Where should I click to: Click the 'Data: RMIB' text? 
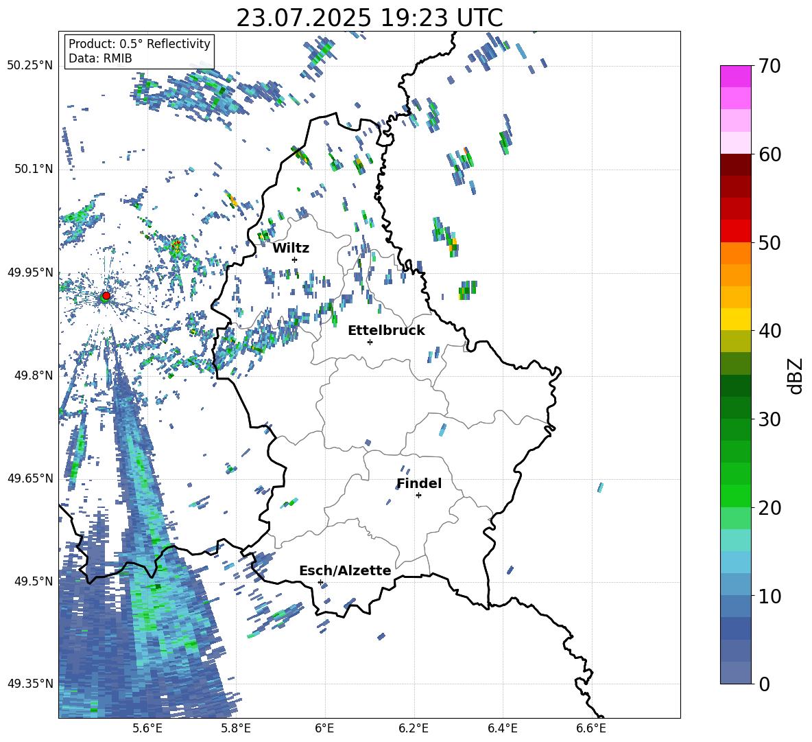[x=100, y=58]
